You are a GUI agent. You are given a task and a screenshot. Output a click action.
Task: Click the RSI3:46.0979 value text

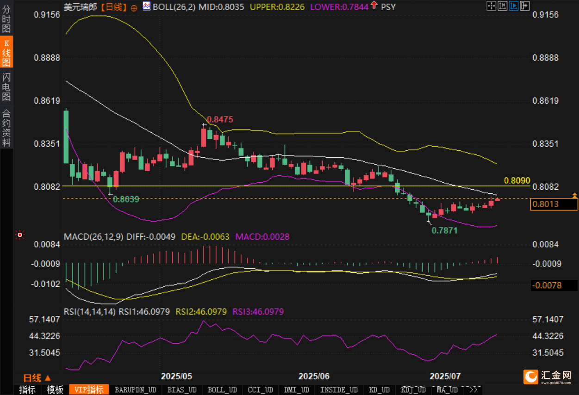pos(258,312)
